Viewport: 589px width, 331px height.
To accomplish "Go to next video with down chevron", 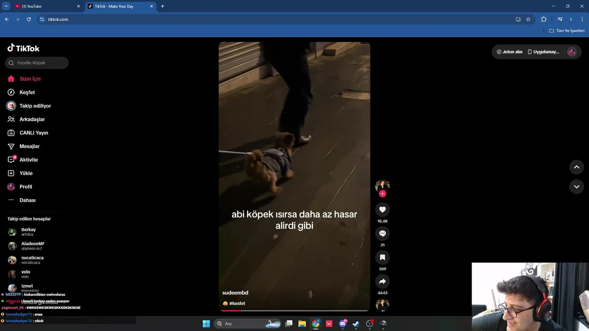I will [x=577, y=187].
